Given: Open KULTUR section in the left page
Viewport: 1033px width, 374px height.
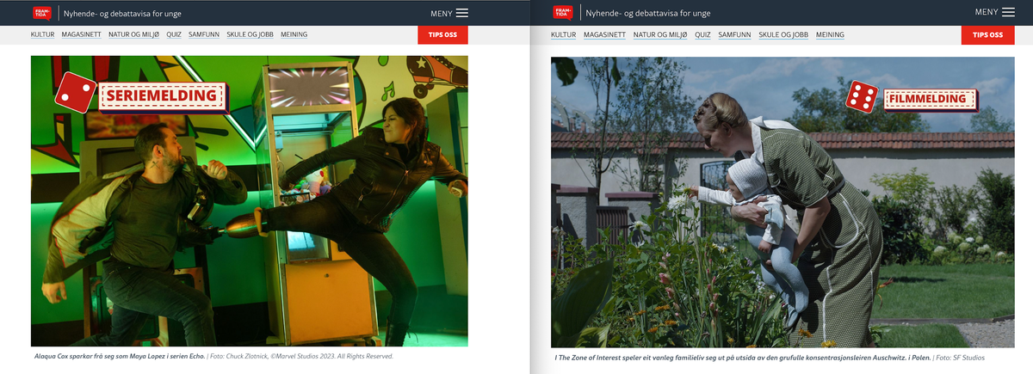Looking at the screenshot, I should point(44,34).
